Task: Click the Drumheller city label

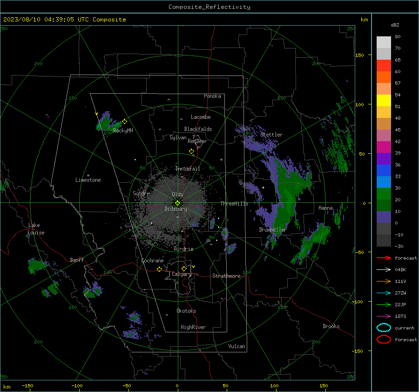Action: (x=273, y=230)
